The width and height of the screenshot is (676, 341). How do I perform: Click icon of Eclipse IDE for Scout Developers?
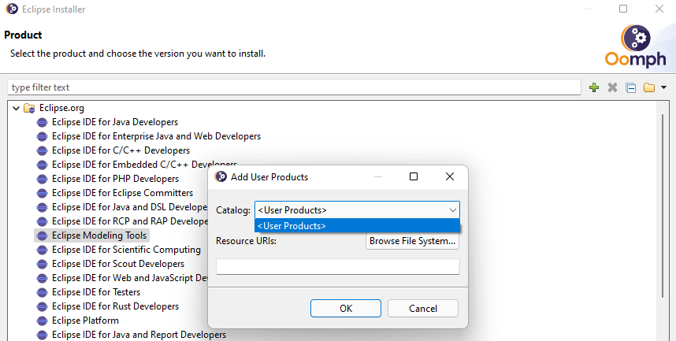click(x=43, y=265)
